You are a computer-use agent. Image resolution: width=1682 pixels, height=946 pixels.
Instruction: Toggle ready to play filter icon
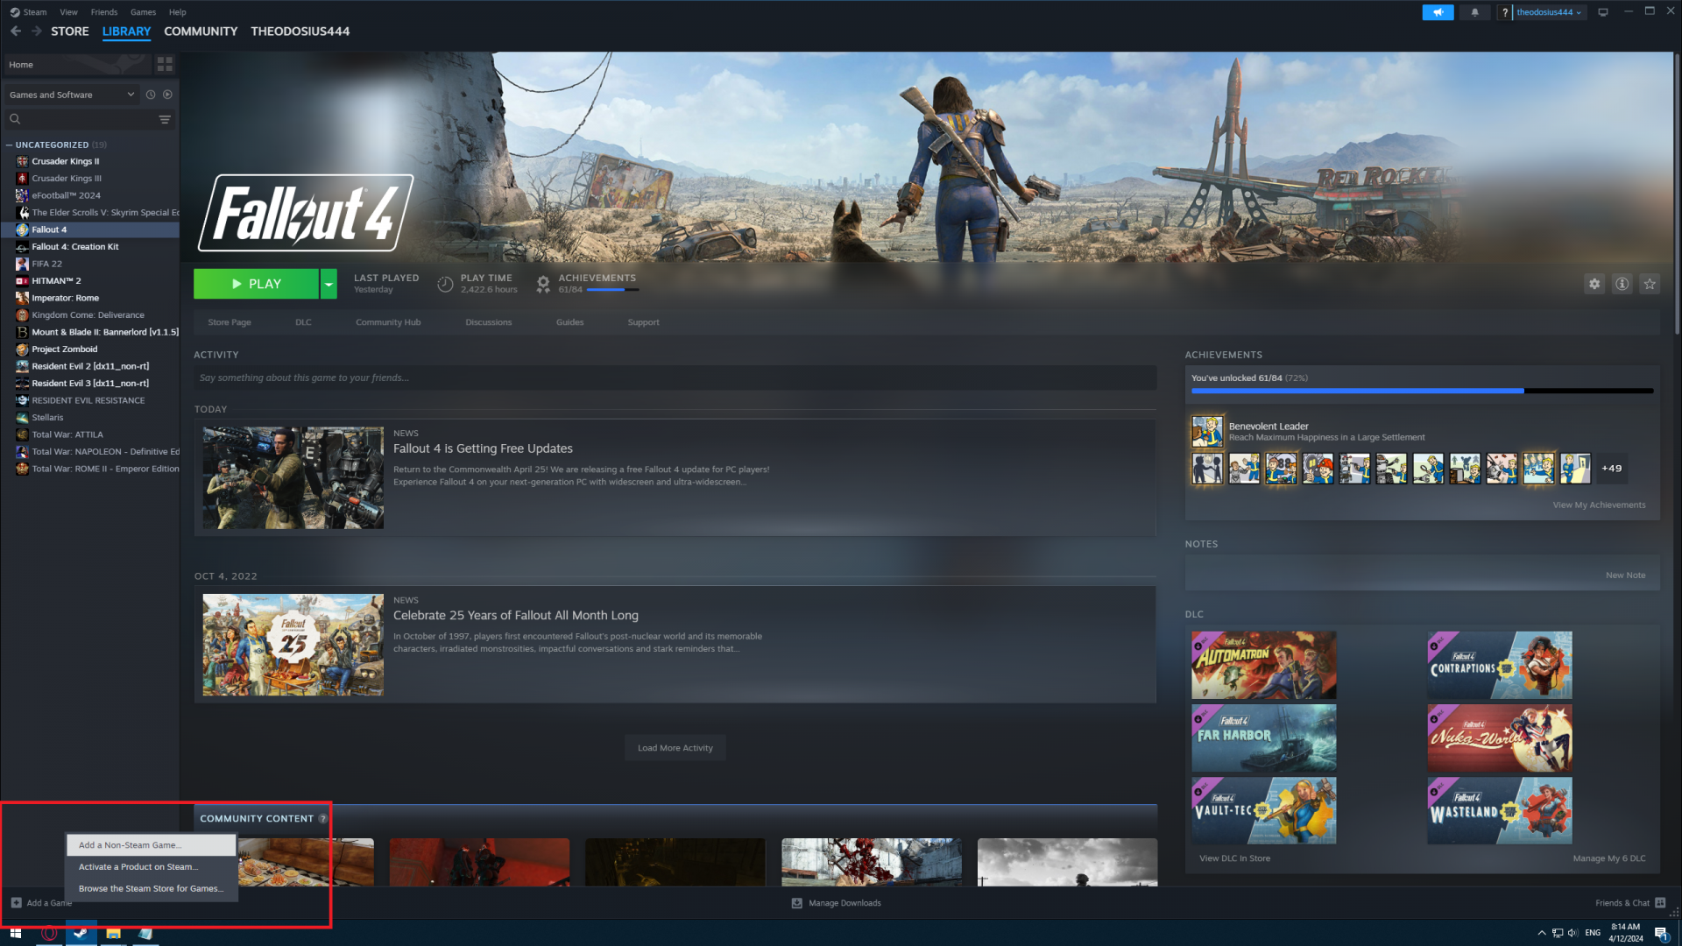(167, 95)
